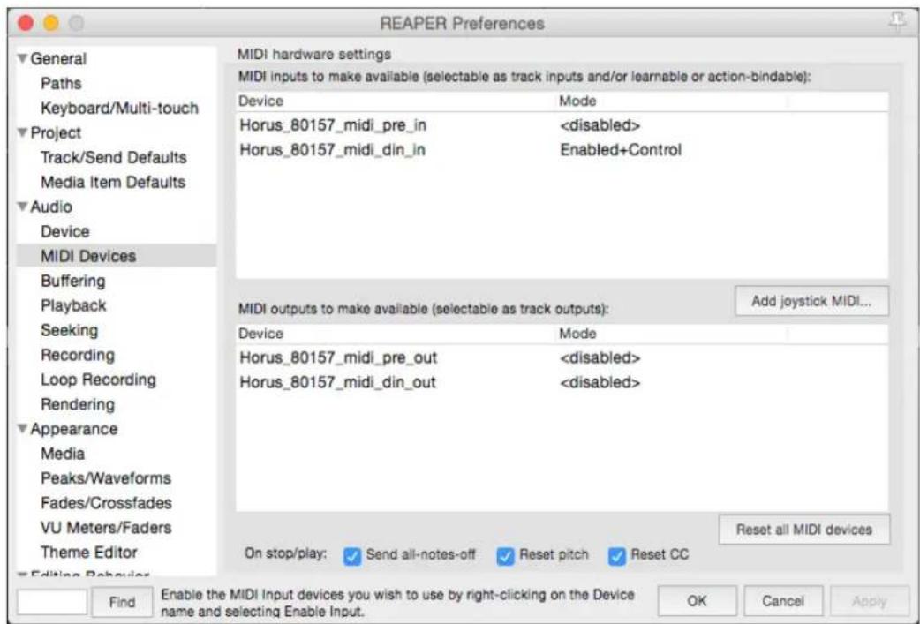920x624 pixels.
Task: Click the Find button
Action: [x=122, y=602]
